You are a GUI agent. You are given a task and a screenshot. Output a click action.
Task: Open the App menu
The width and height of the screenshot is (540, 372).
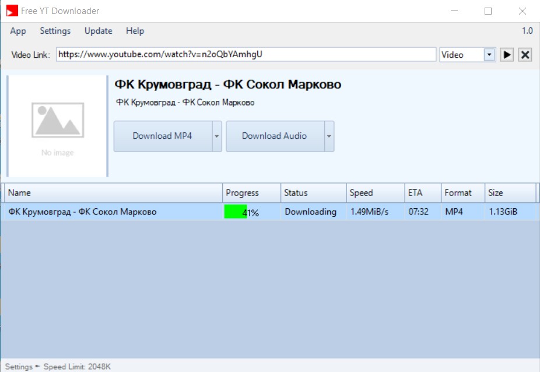(18, 31)
